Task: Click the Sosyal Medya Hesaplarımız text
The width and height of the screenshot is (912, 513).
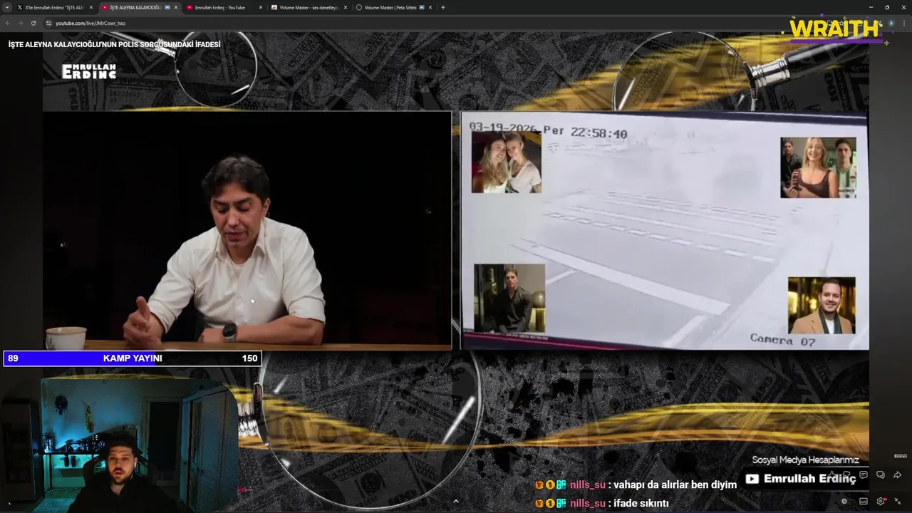Action: click(x=805, y=460)
